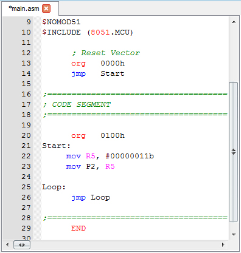
Task: Click the #00000011b operand
Action: (x=130, y=156)
